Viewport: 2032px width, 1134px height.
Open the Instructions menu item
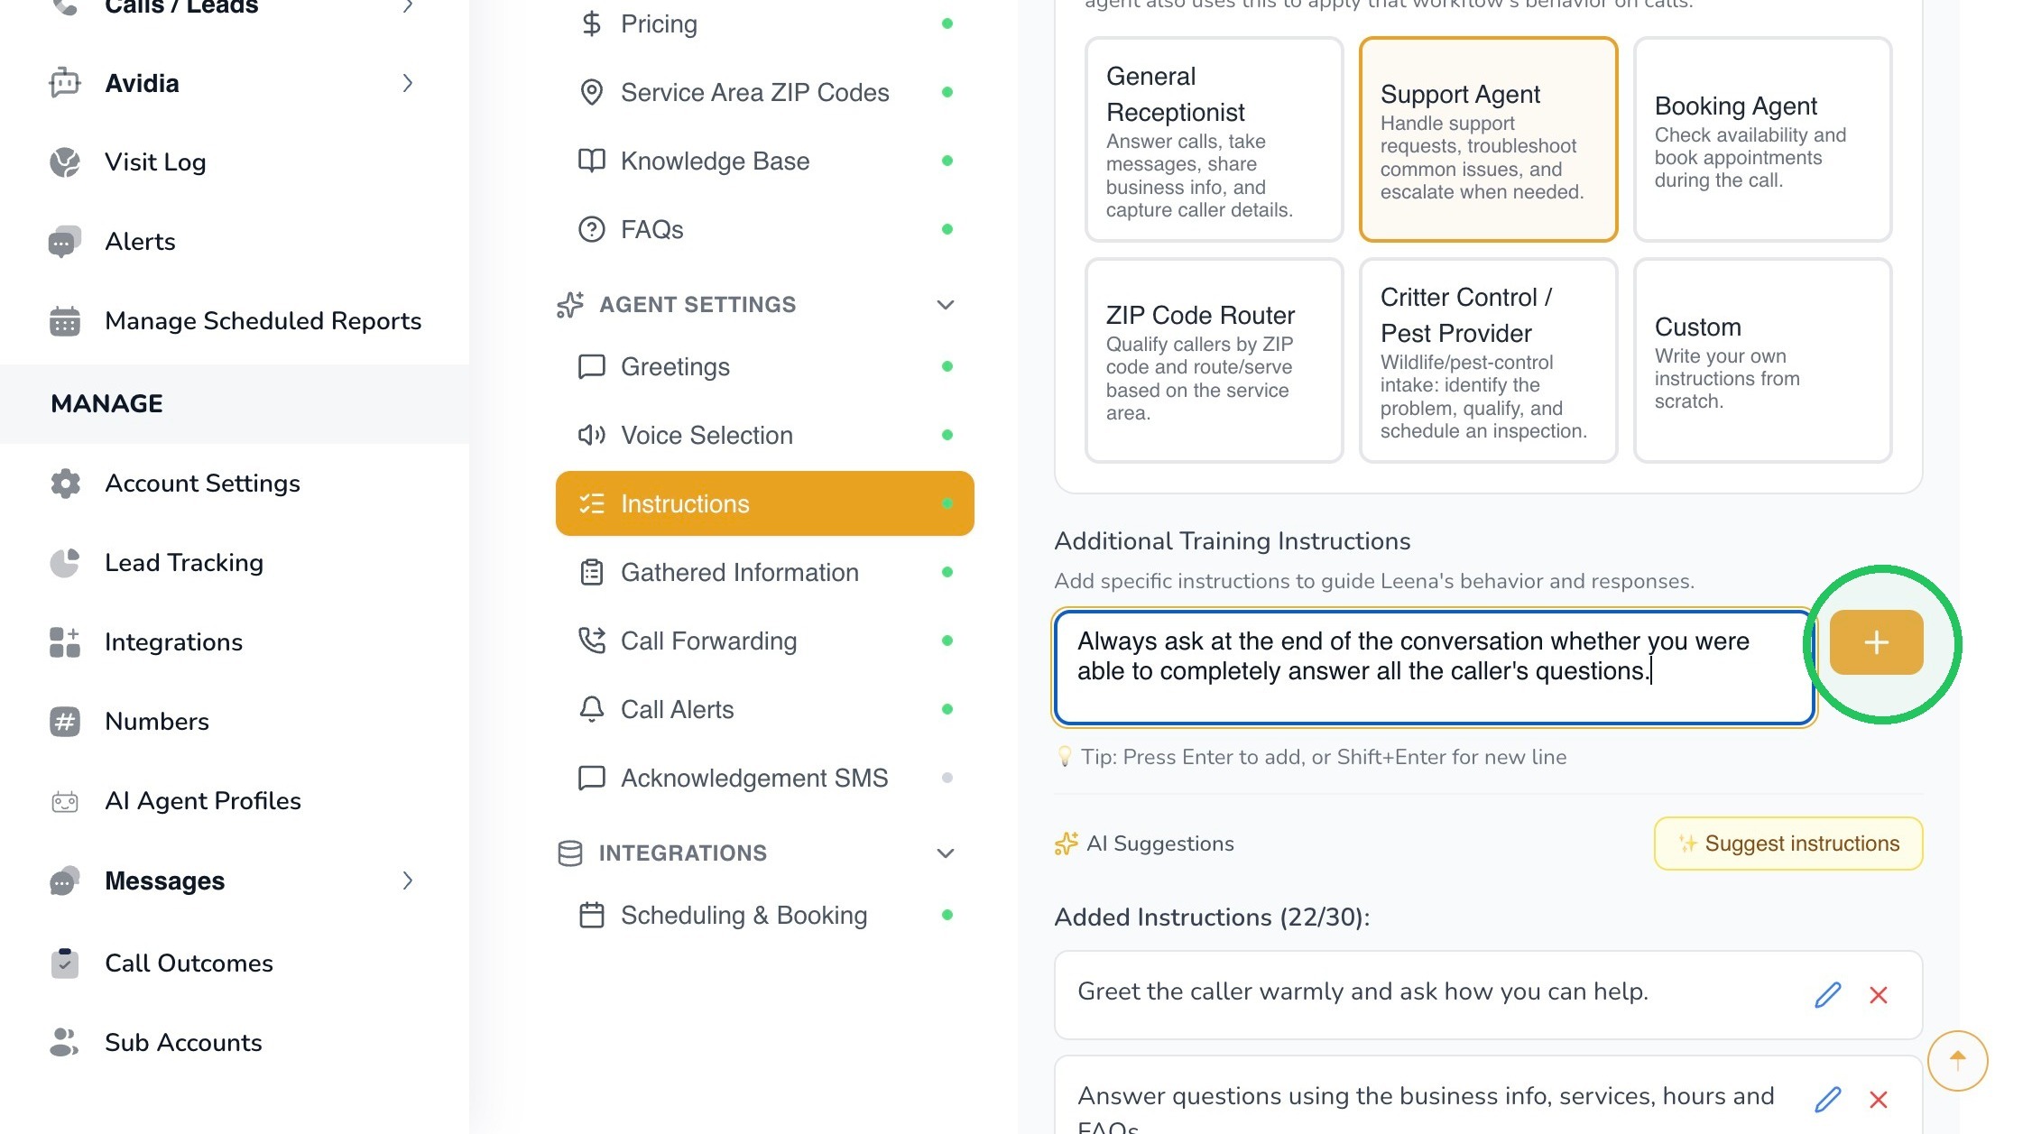tap(764, 503)
